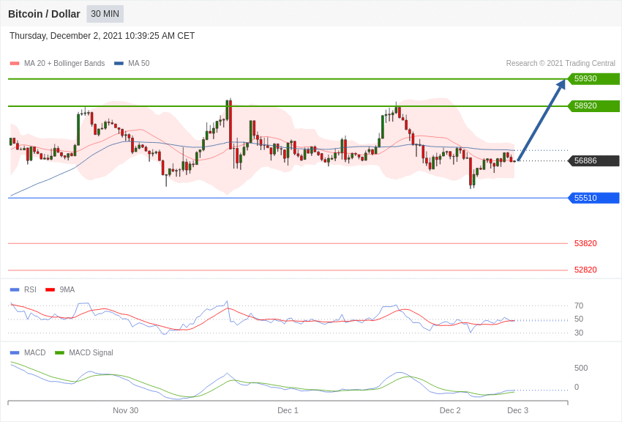The image size is (622, 422).
Task: Click the 9MA legend label
Action: pyautogui.click(x=67, y=290)
